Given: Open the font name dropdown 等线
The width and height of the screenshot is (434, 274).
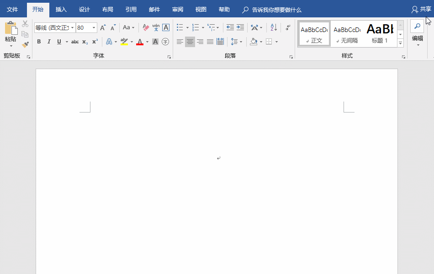Looking at the screenshot, I should [72, 28].
